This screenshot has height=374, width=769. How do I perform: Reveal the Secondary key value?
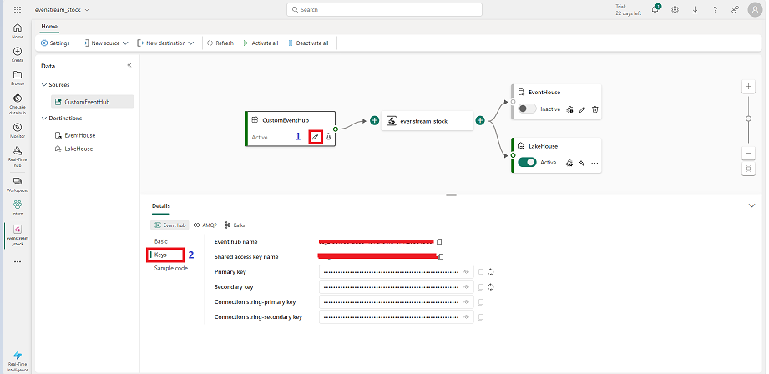467,286
